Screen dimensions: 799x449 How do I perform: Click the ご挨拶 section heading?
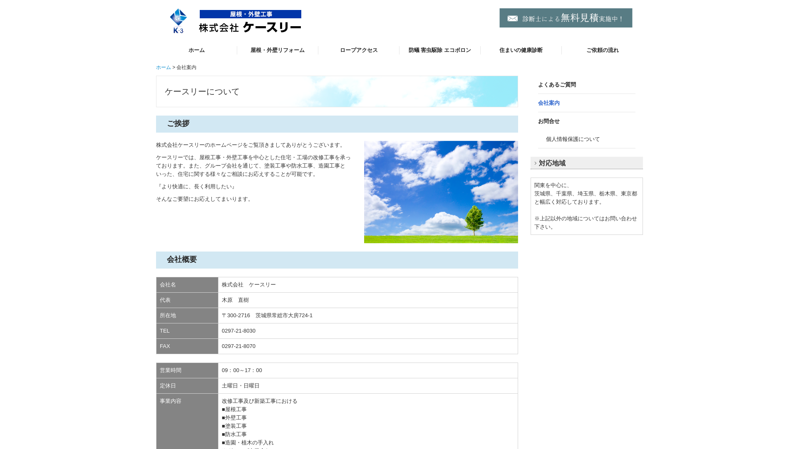coord(178,123)
